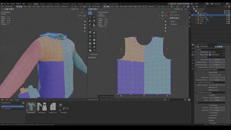Select the Inset Faces tool
This screenshot has width=231, height=130.
(x=94, y=33)
